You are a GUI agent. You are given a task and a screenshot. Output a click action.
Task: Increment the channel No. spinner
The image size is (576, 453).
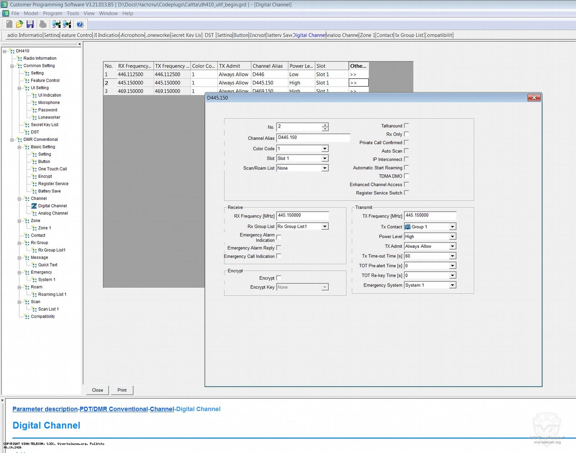(x=325, y=125)
